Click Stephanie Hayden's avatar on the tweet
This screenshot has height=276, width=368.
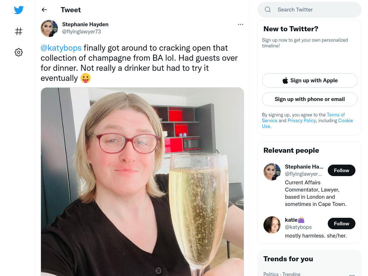(x=49, y=28)
